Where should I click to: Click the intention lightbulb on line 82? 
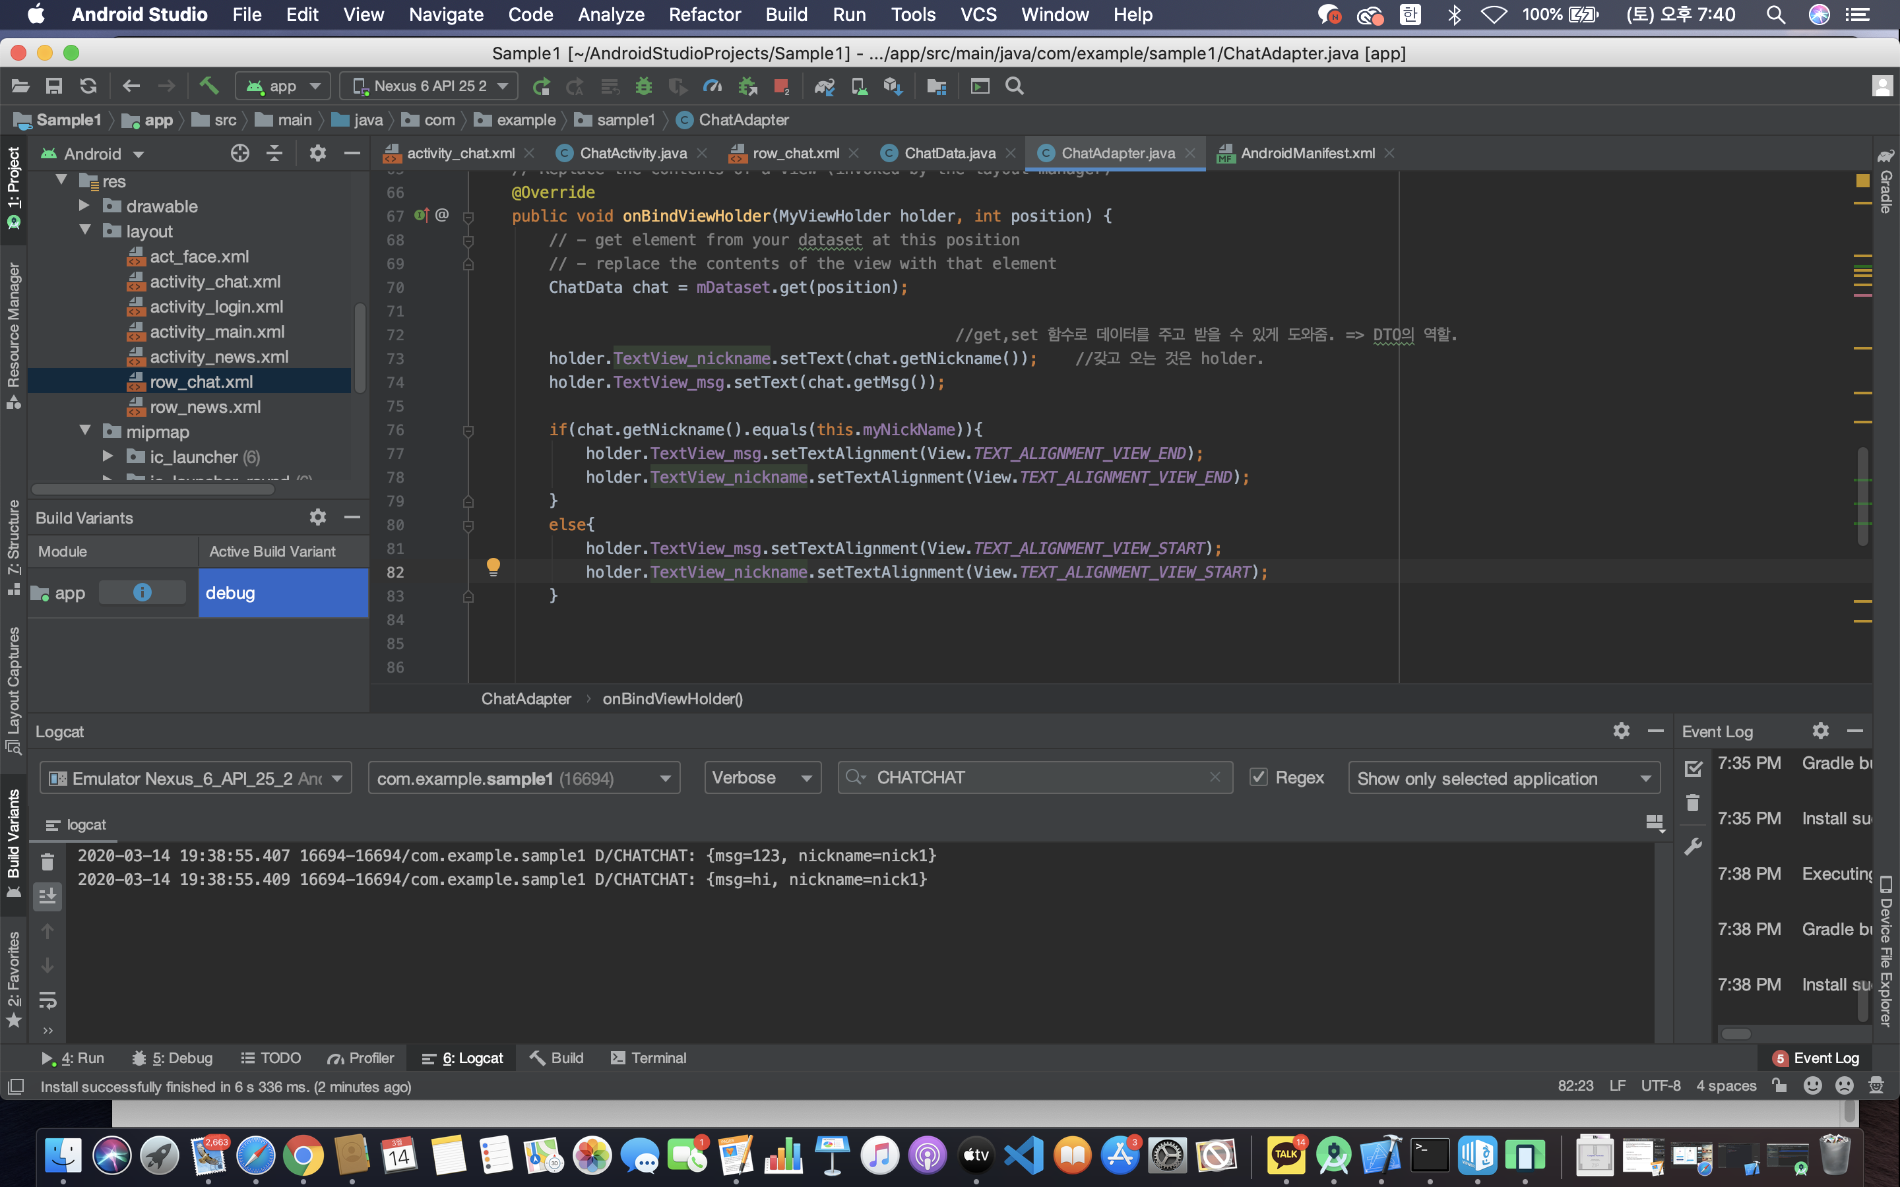(x=493, y=566)
